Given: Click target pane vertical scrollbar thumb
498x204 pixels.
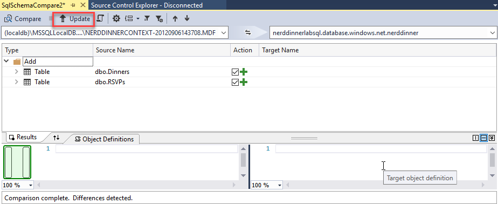Looking at the screenshot, I should coord(492,160).
